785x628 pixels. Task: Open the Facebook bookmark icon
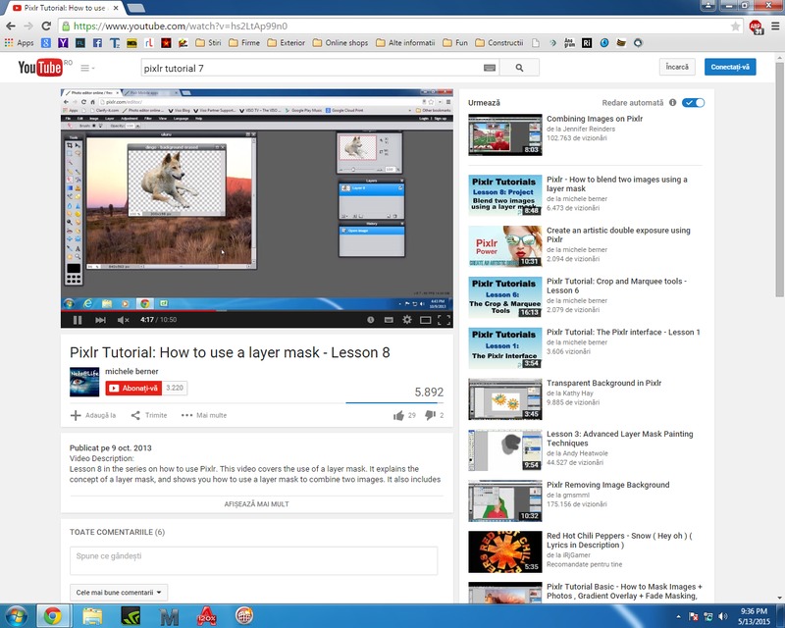[x=97, y=43]
